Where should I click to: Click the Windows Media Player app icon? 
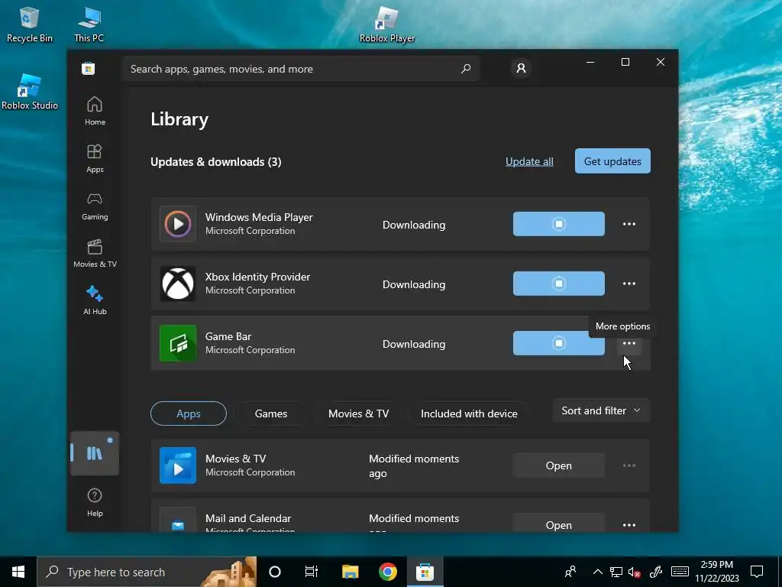(177, 224)
